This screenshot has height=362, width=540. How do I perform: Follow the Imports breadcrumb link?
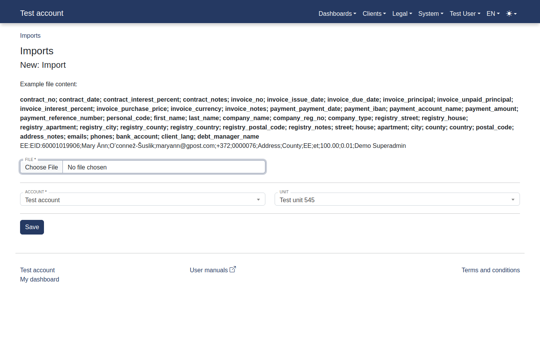click(x=30, y=35)
